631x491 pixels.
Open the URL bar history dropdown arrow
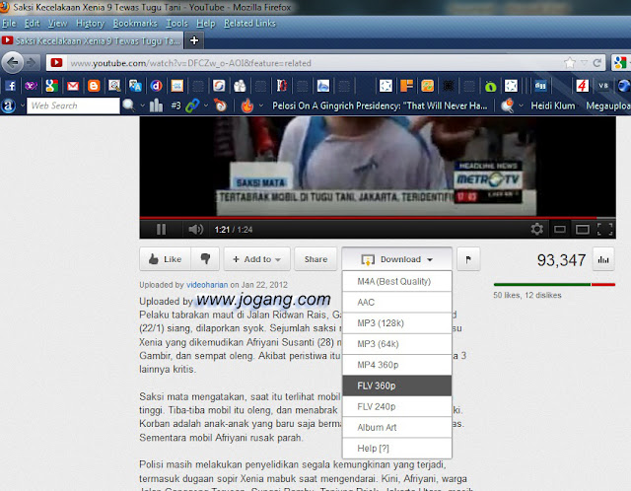coord(585,63)
